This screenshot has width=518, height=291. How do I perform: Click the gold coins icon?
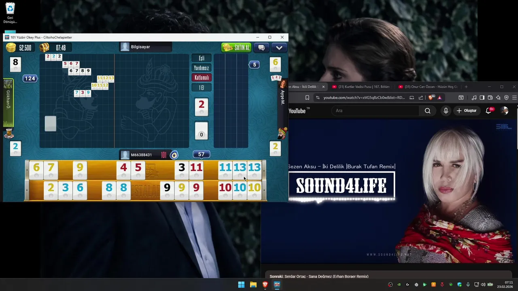click(11, 48)
